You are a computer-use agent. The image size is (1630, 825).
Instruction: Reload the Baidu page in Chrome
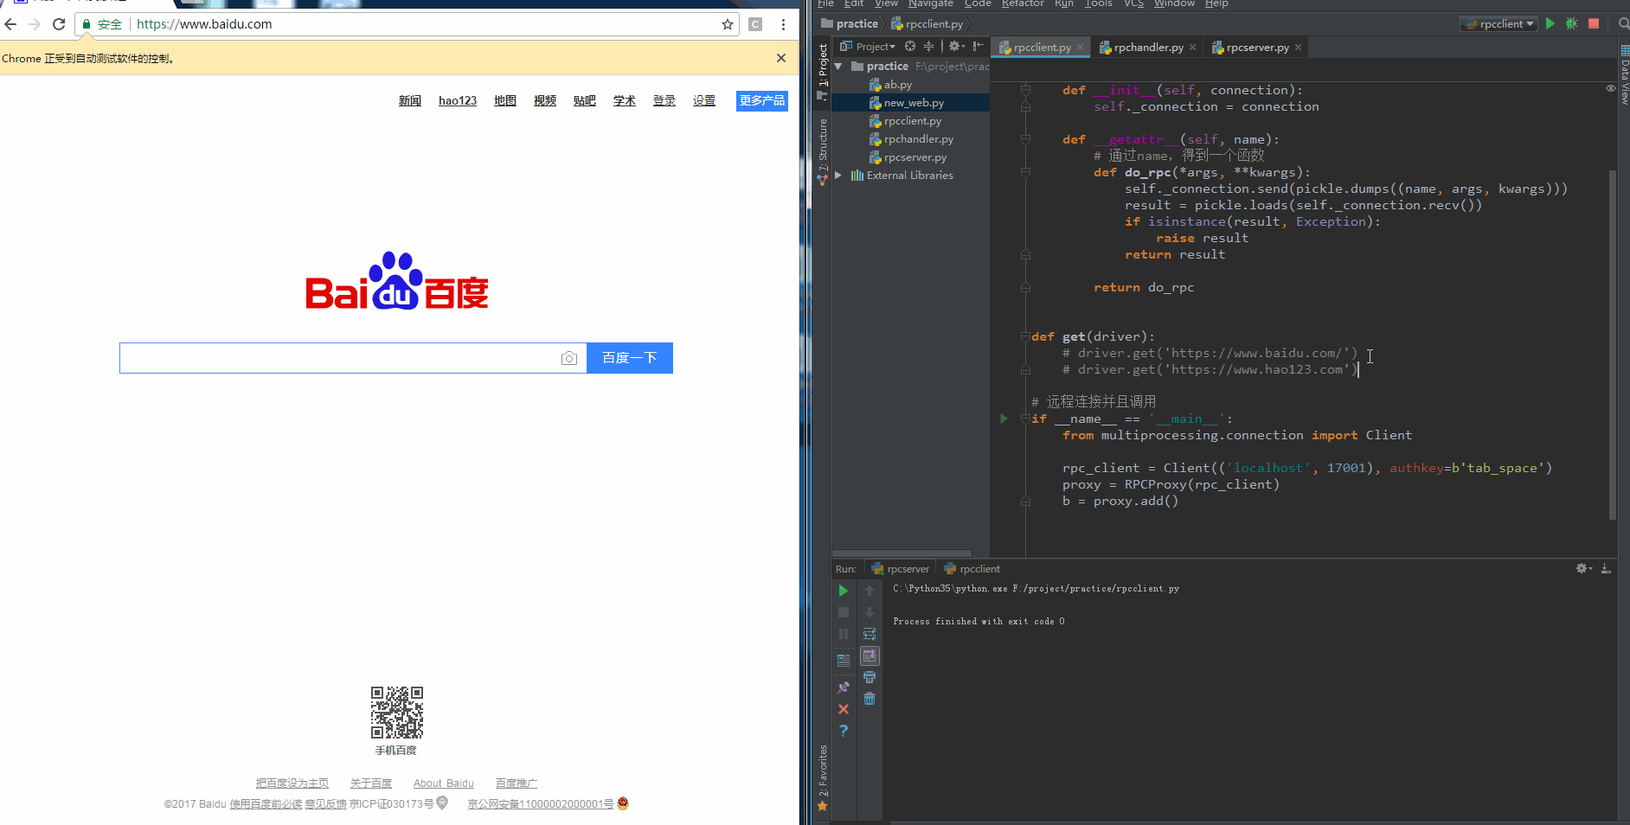coord(59,24)
